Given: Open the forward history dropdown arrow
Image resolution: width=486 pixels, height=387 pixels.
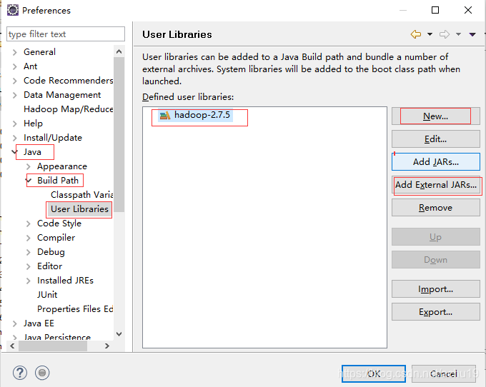Looking at the screenshot, I should pyautogui.click(x=458, y=34).
